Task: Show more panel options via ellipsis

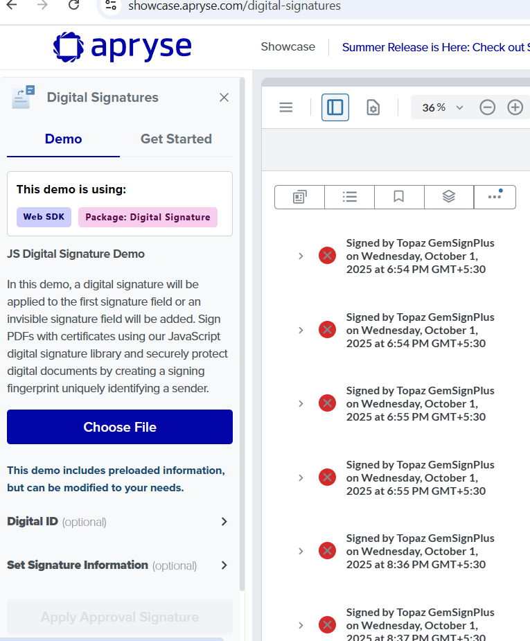Action: (495, 197)
